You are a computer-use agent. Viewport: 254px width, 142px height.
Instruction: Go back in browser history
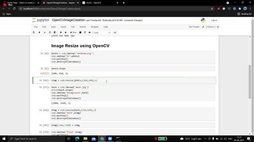(x=4, y=9)
